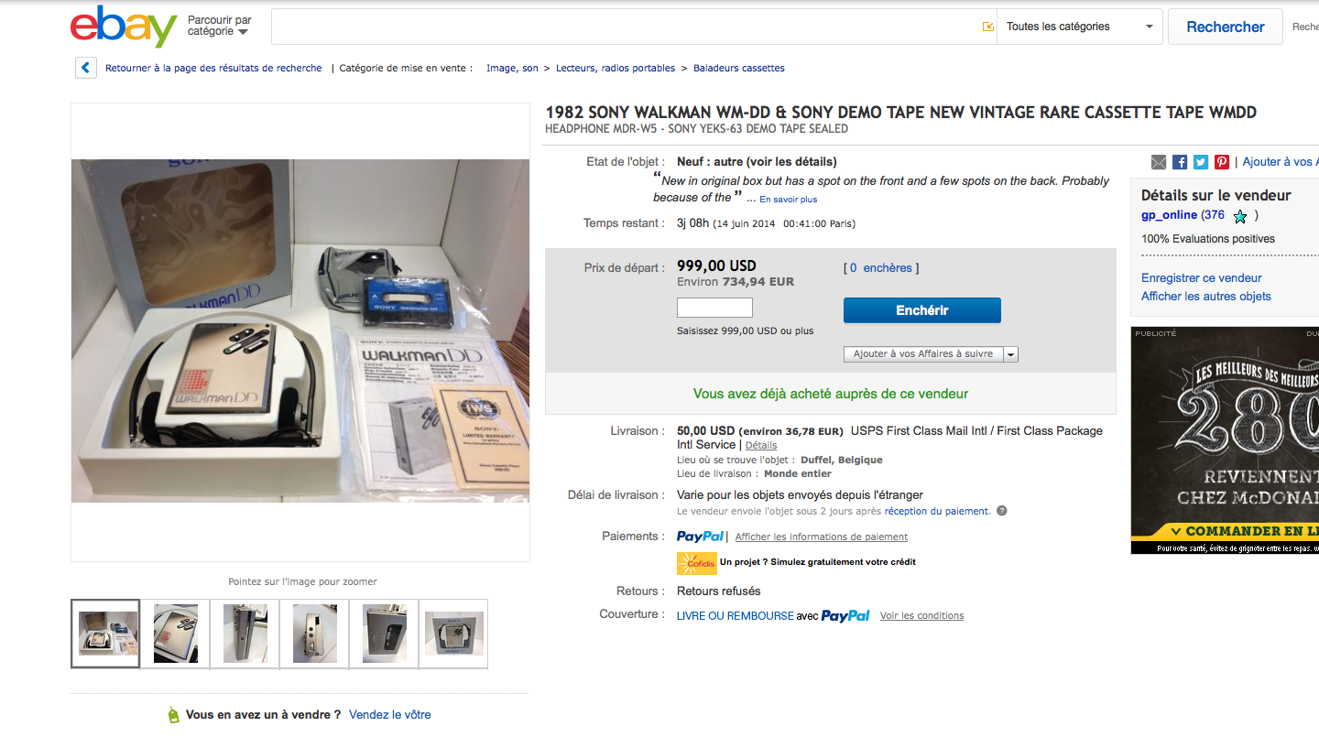Click the Enchérir bid button
The height and width of the screenshot is (748, 1319).
pyautogui.click(x=921, y=310)
